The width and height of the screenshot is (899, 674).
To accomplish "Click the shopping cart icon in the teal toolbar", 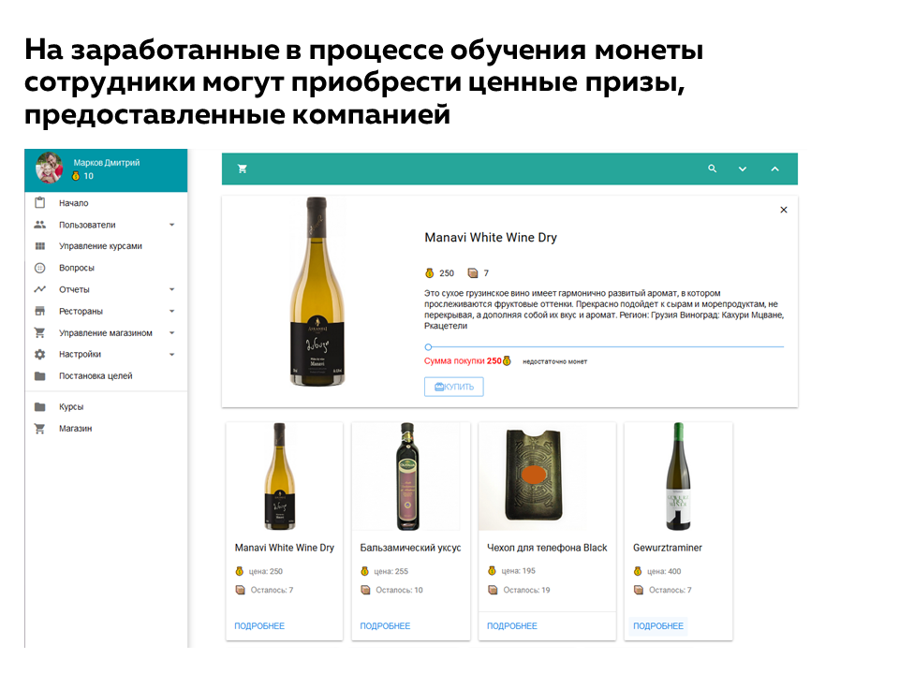I will point(242,169).
